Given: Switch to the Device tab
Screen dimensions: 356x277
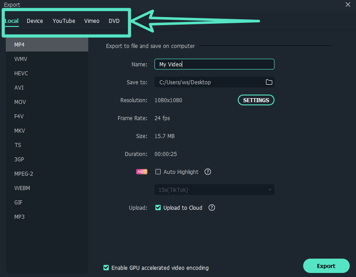Looking at the screenshot, I should click(35, 21).
